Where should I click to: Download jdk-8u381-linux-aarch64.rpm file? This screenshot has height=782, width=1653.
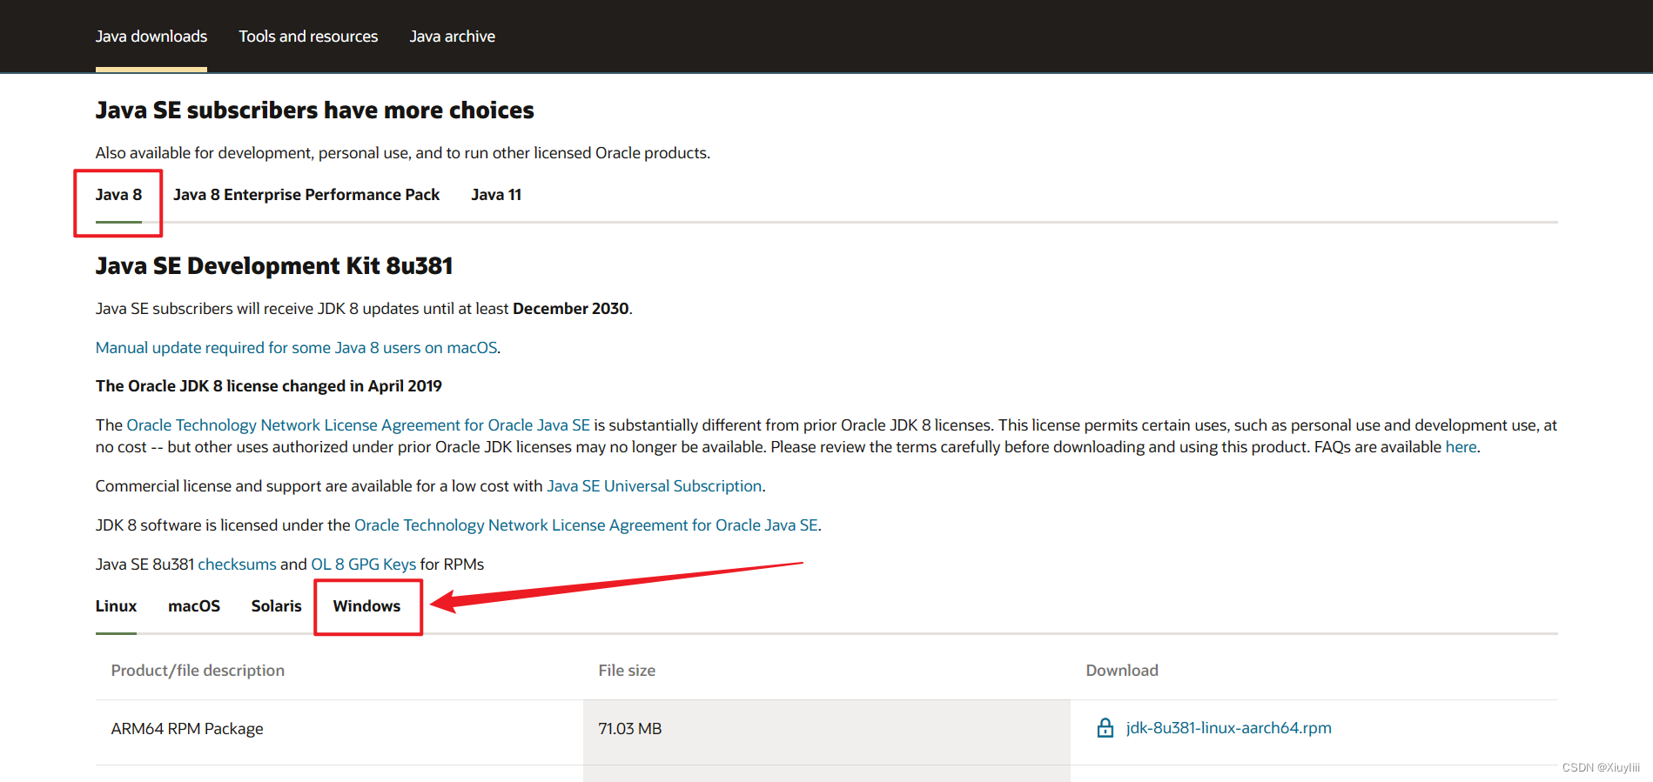click(x=1228, y=728)
